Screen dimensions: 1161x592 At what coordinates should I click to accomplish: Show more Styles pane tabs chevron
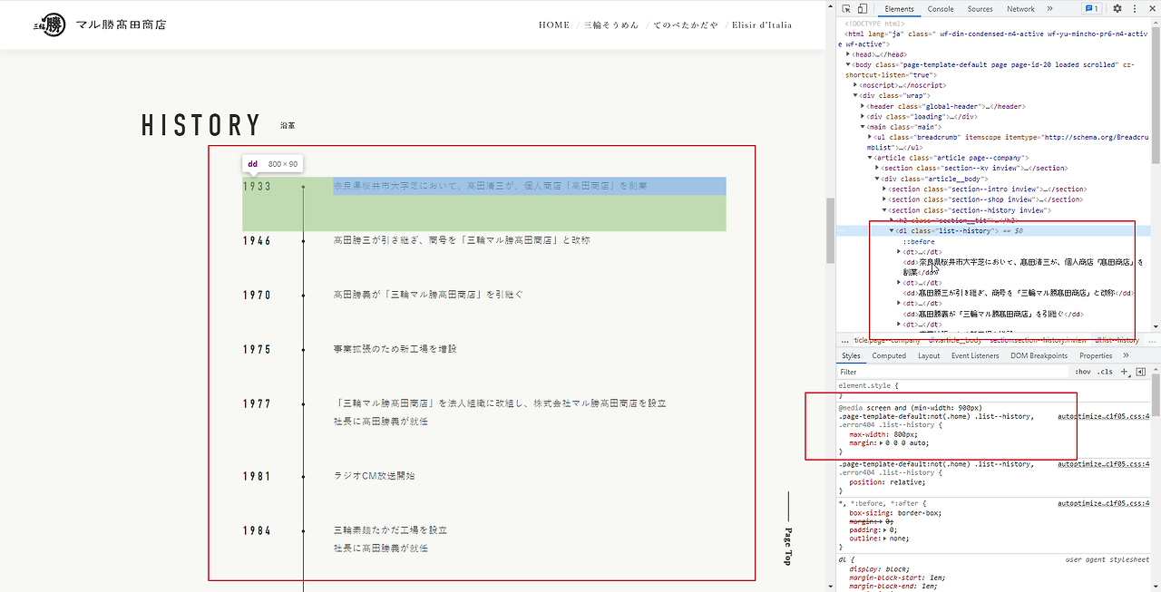pos(1125,355)
